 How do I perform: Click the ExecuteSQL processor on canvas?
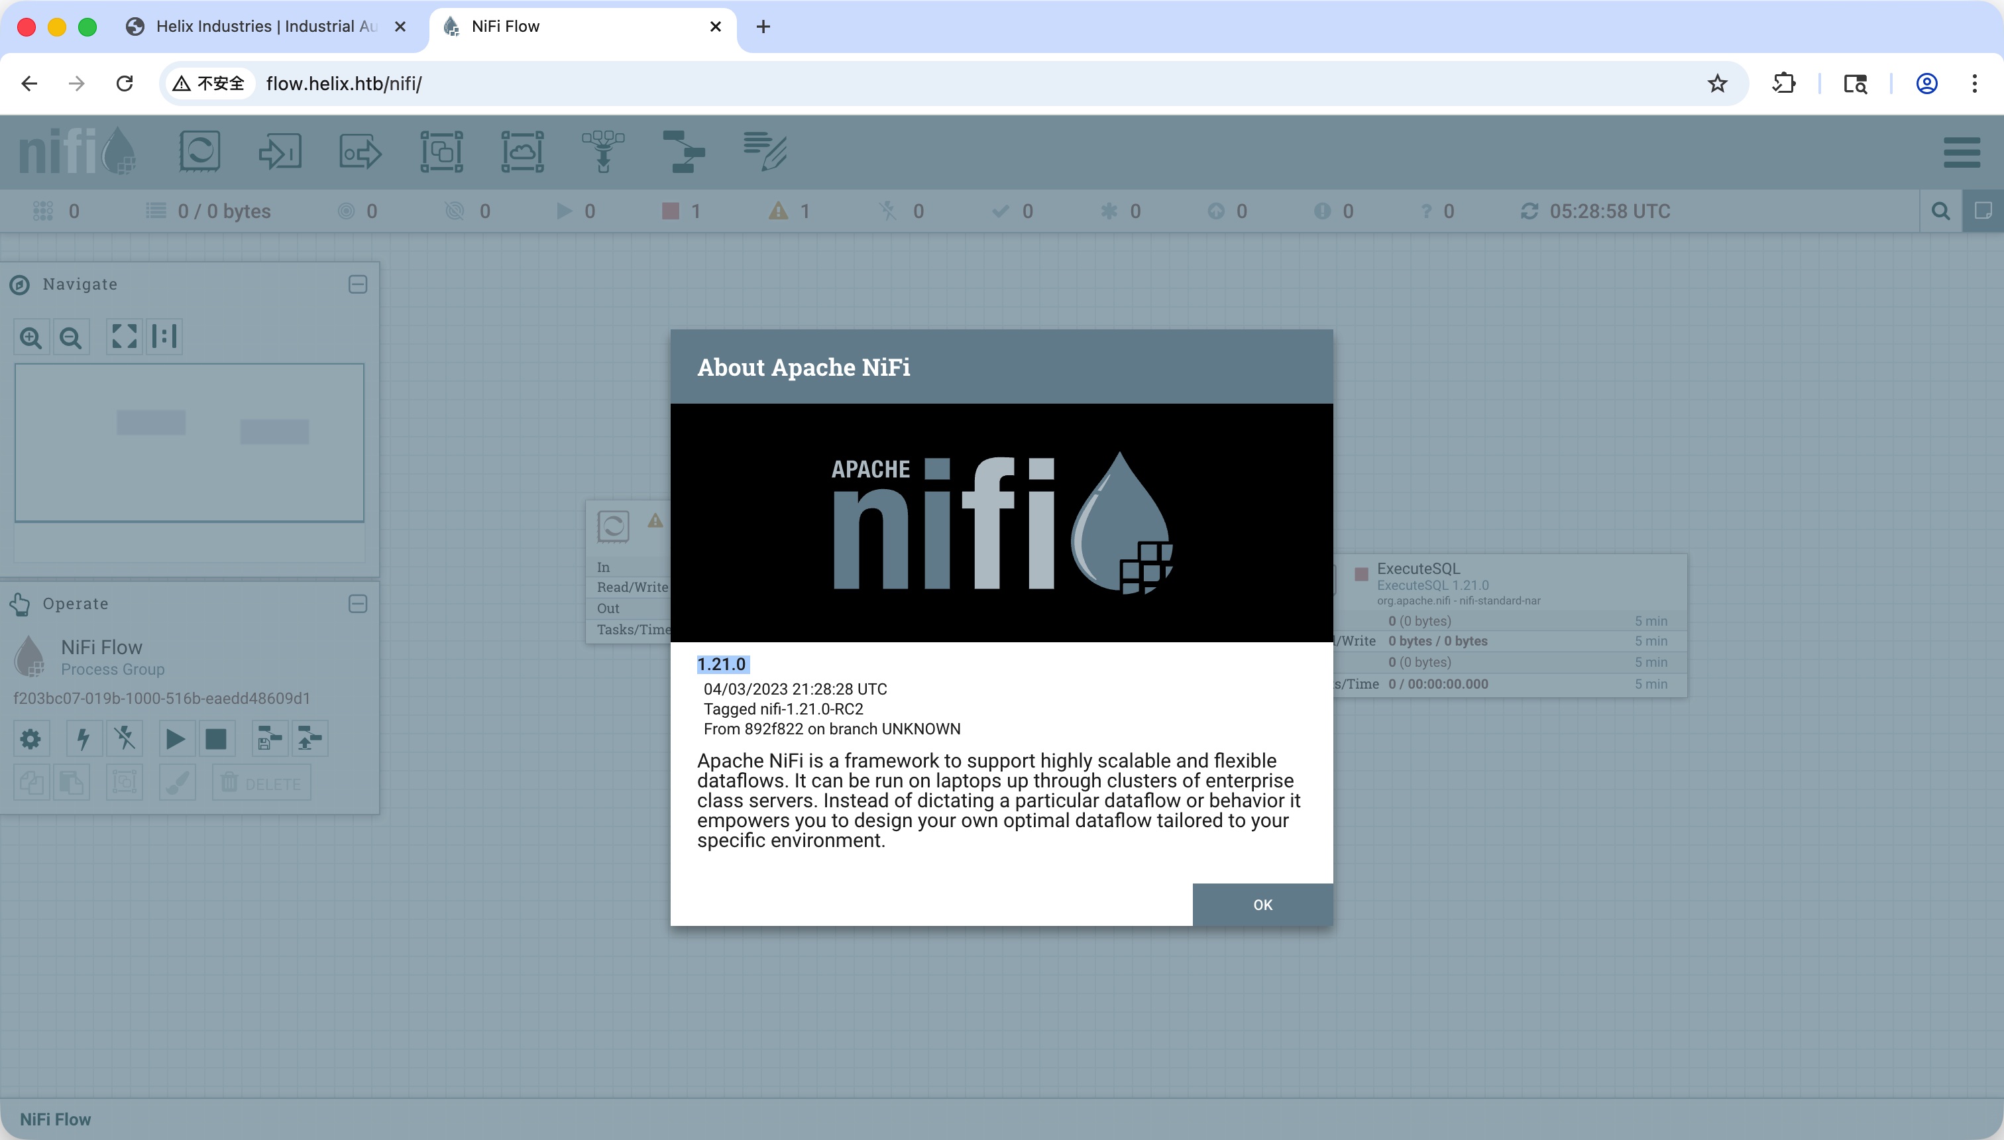click(1509, 625)
